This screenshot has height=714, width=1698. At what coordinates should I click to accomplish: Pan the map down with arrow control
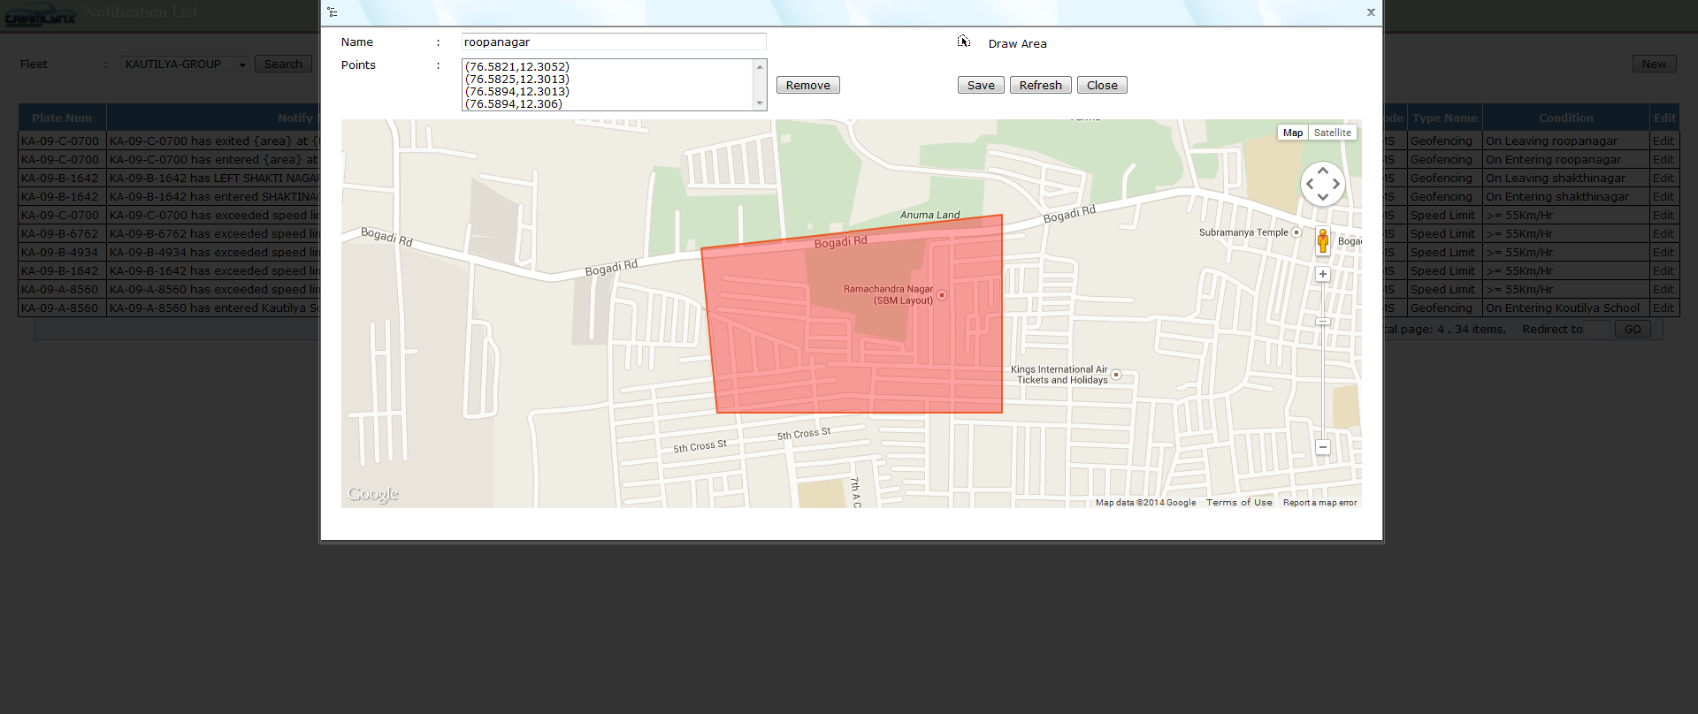tap(1323, 198)
